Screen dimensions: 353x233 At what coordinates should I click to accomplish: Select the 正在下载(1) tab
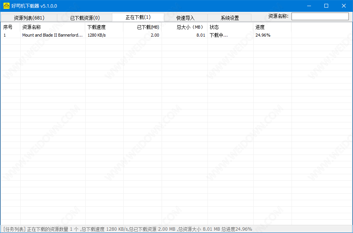coord(138,17)
